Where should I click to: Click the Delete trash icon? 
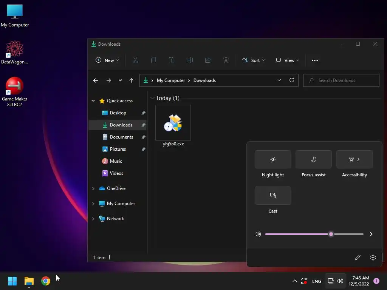(x=226, y=60)
